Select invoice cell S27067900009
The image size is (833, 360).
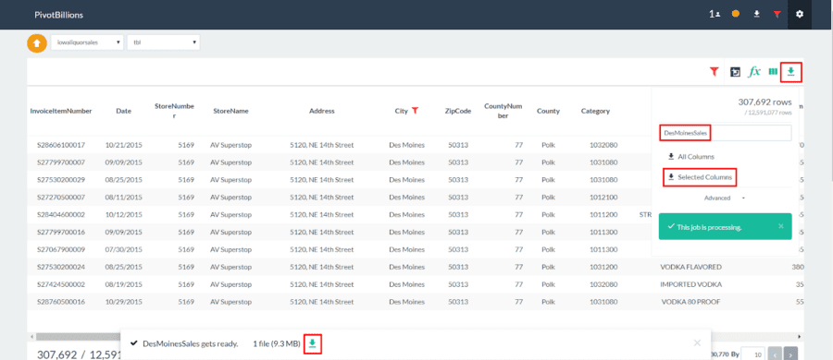coord(61,250)
